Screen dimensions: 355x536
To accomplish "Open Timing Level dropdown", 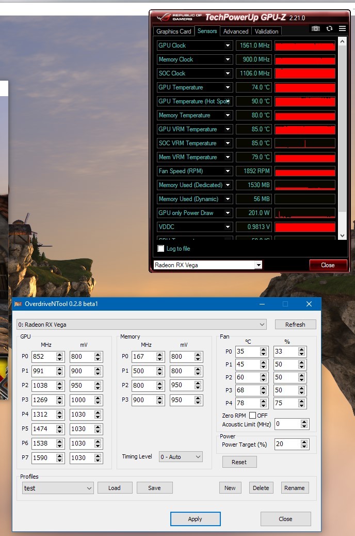I will coord(181,457).
